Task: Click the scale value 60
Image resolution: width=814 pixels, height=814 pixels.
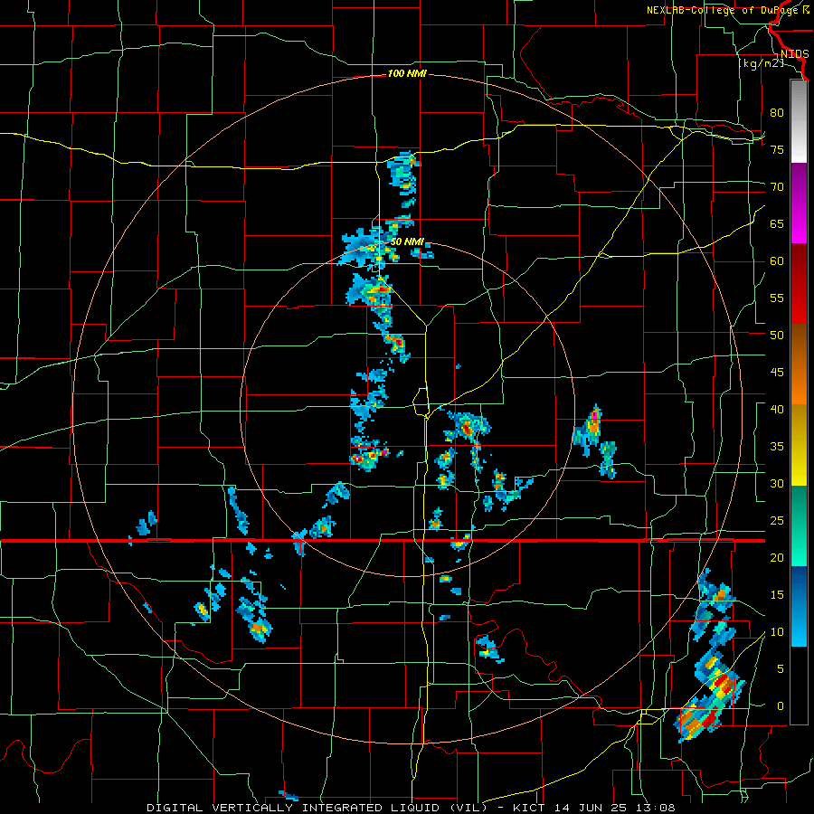Action: (777, 261)
